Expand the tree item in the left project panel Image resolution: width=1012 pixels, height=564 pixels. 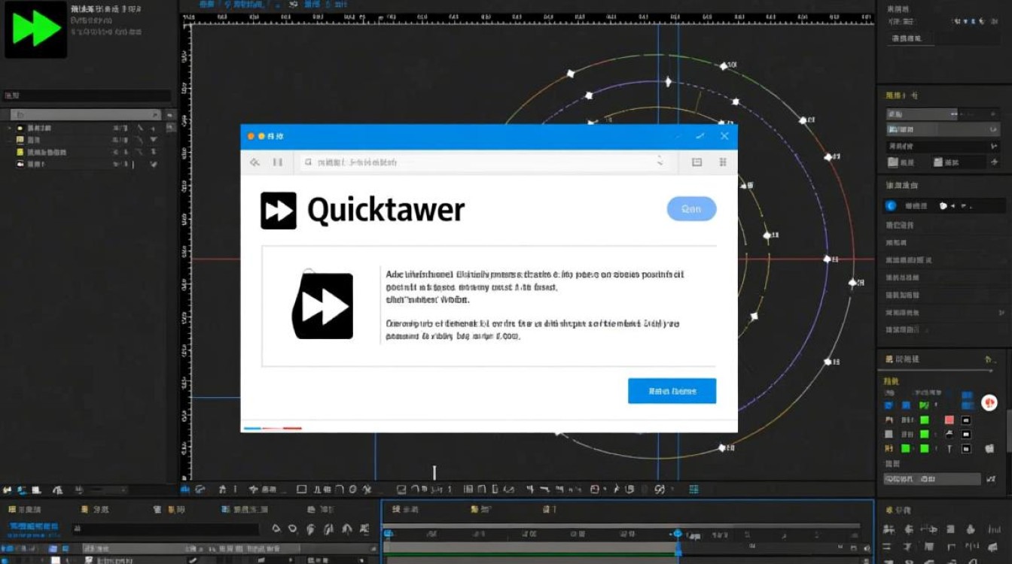pos(9,129)
